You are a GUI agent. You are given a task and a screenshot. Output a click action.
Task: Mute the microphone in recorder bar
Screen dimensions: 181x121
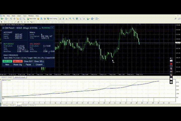coord(171,68)
